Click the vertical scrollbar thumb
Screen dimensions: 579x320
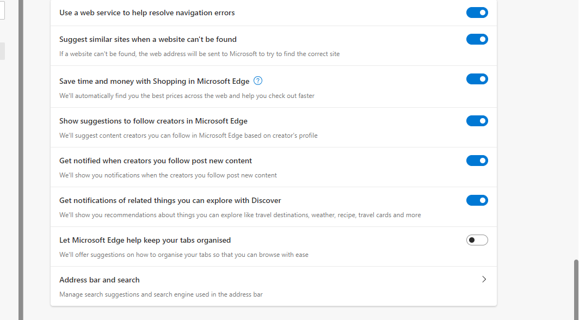(x=576, y=290)
